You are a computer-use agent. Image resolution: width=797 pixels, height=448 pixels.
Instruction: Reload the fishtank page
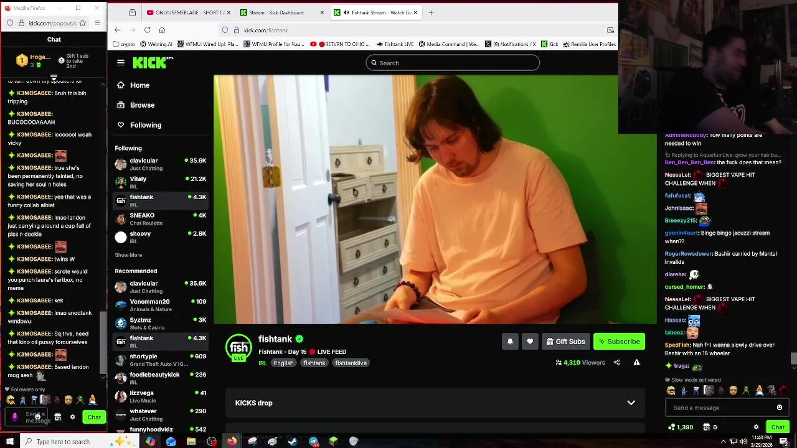click(147, 30)
